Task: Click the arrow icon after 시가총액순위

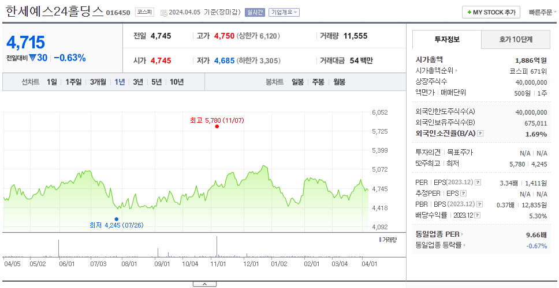Action: tap(456, 71)
